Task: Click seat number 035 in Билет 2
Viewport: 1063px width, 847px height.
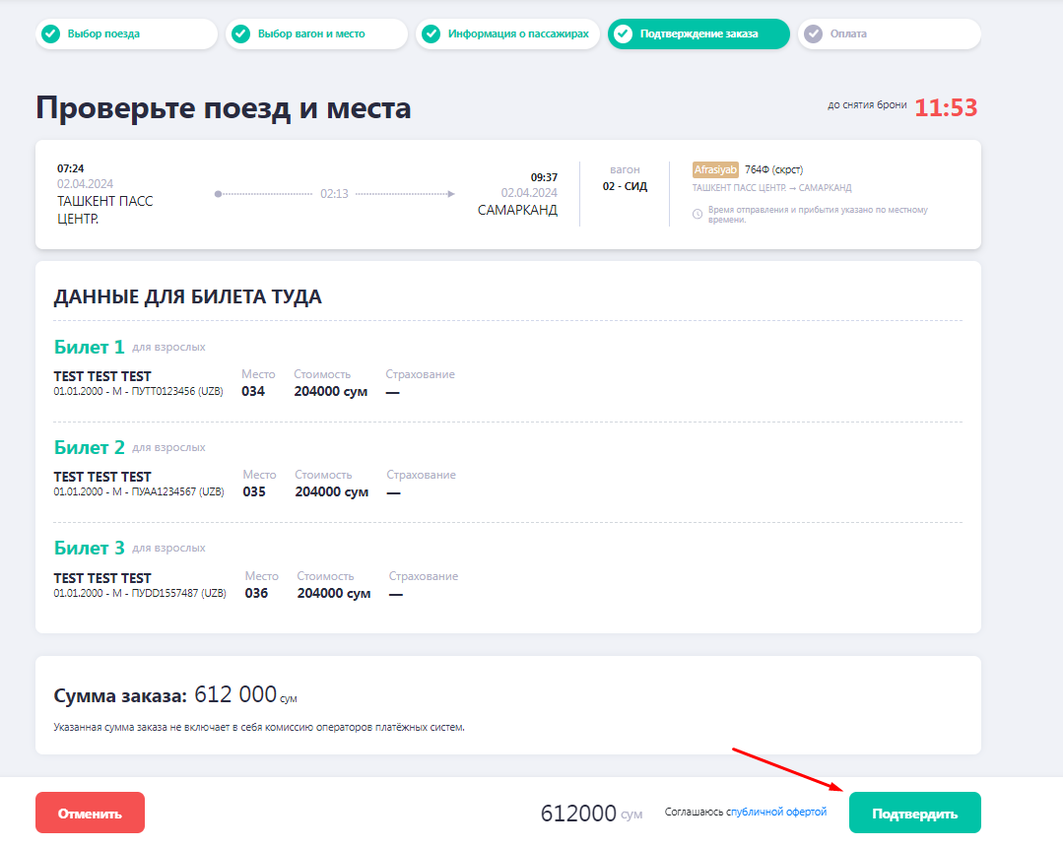Action: [254, 491]
